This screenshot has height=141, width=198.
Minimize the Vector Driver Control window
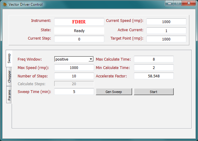tap(170, 4)
